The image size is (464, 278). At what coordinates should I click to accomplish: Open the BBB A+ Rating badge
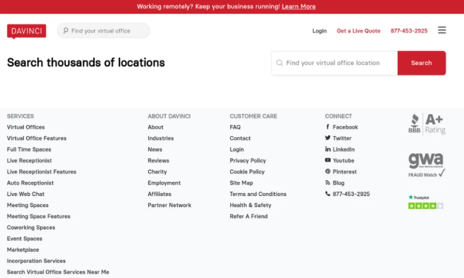pyautogui.click(x=426, y=123)
